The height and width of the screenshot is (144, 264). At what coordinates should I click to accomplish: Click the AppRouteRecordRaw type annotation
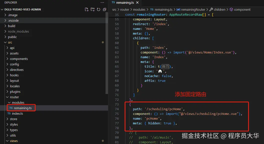coord(186,15)
